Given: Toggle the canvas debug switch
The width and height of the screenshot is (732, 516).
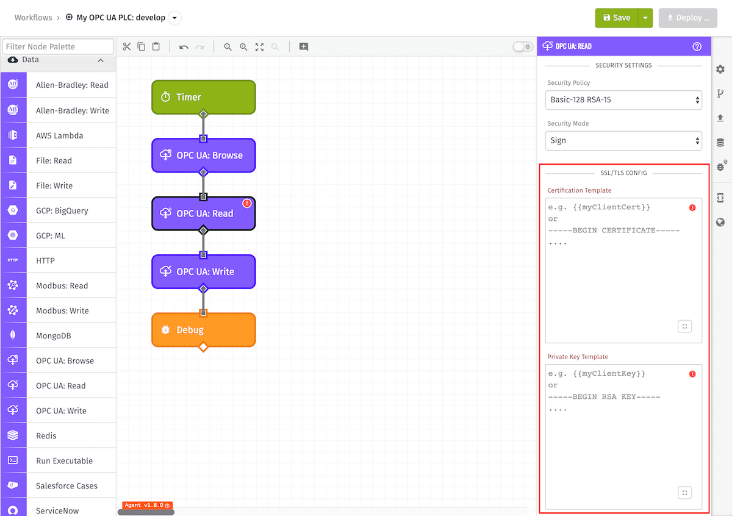Looking at the screenshot, I should (x=523, y=47).
